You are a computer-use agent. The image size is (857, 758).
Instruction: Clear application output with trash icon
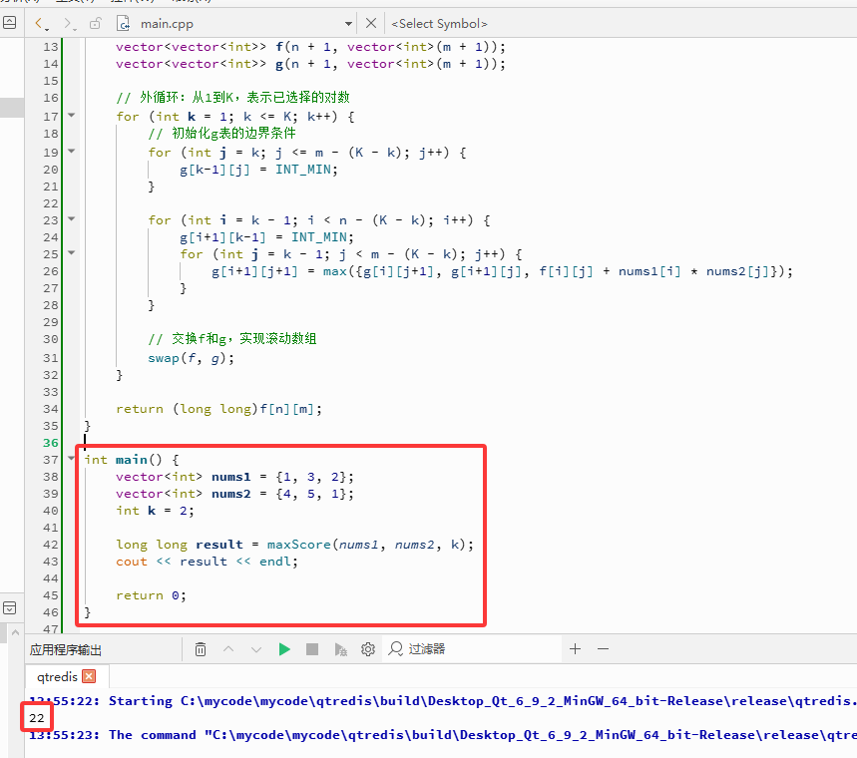(201, 649)
